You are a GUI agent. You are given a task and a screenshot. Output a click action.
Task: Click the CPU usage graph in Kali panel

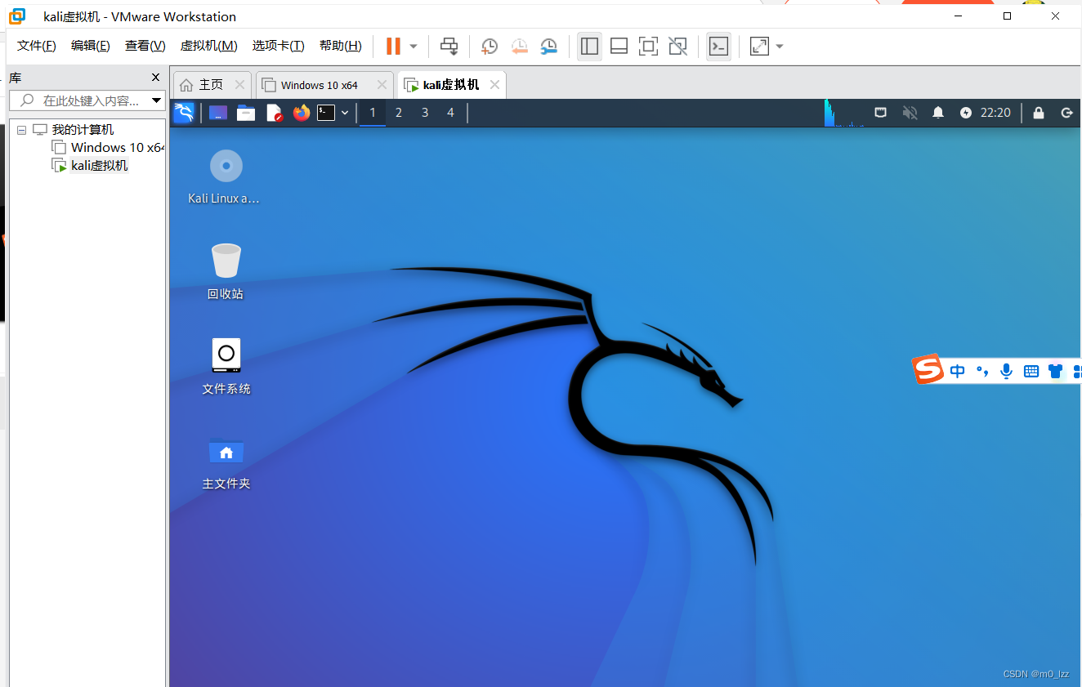[844, 113]
